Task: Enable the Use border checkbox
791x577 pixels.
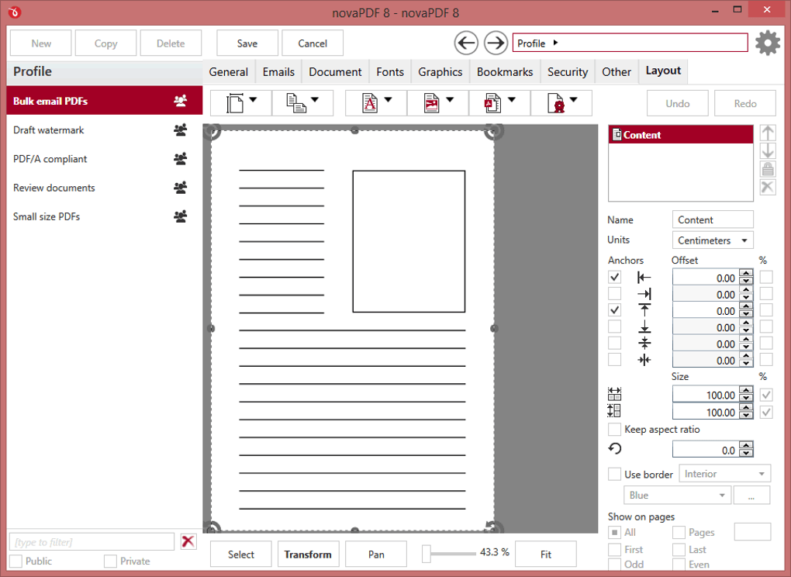Action: (x=614, y=474)
